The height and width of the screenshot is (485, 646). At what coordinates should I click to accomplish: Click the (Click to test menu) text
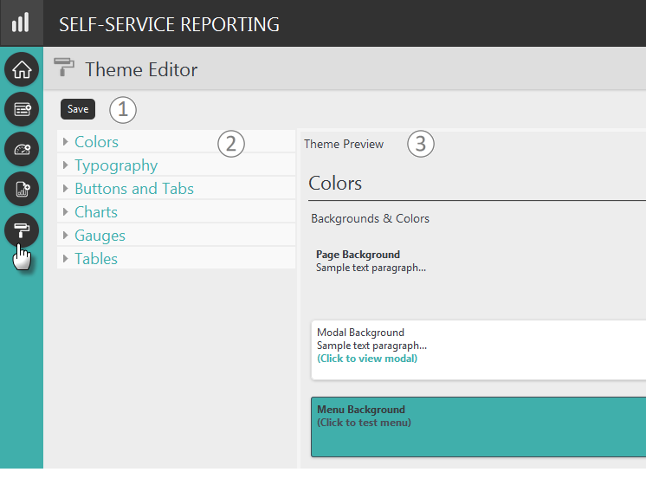(365, 423)
